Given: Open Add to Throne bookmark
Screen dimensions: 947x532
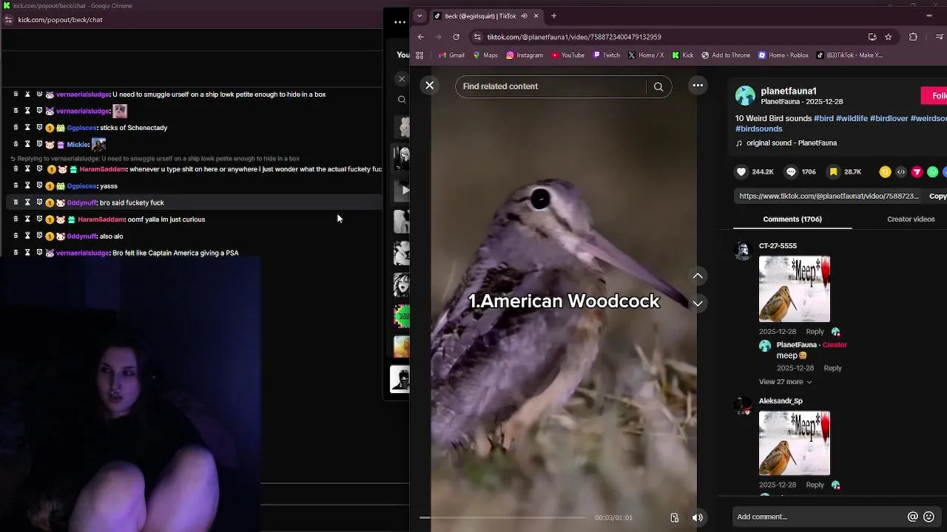Looking at the screenshot, I should click(x=726, y=55).
